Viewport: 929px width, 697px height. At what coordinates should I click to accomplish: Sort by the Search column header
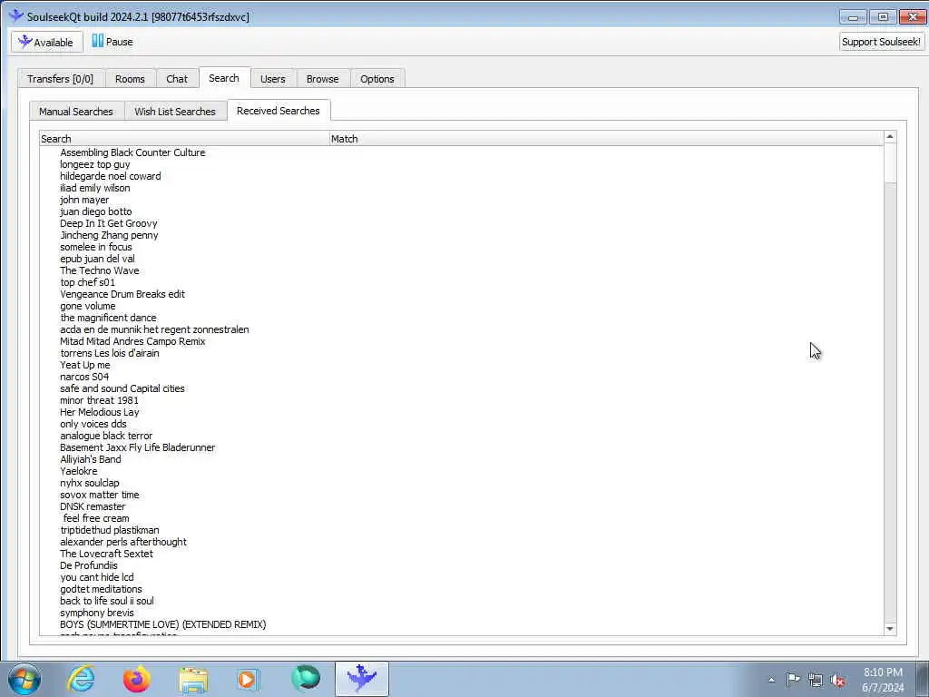(183, 139)
